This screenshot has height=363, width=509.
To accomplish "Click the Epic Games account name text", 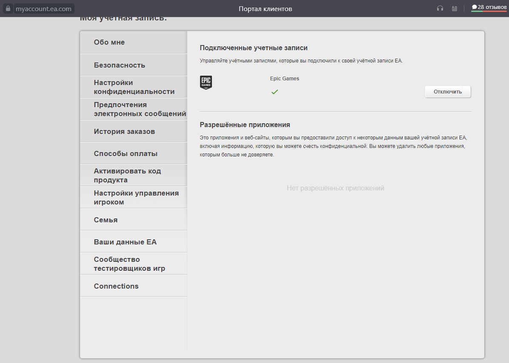I will tap(285, 79).
